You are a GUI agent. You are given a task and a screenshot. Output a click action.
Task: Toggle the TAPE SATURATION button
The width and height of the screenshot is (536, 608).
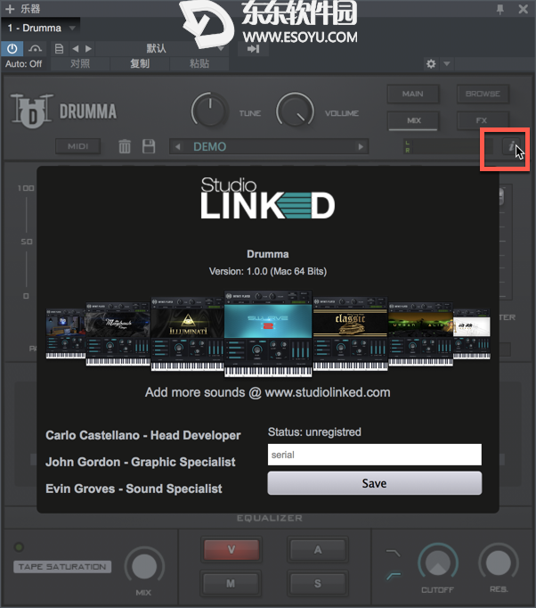click(x=62, y=567)
